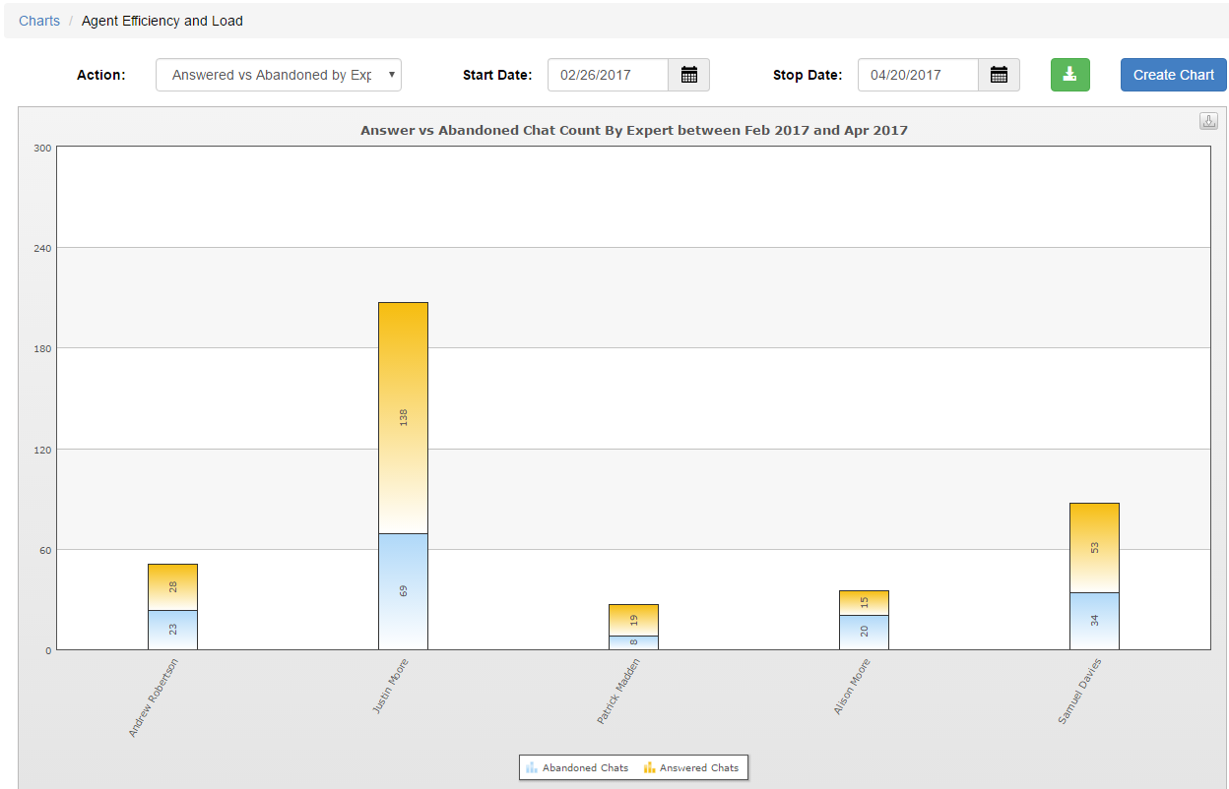The height and width of the screenshot is (789, 1229).
Task: Open the Stop Date calendar picker icon
Action: pyautogui.click(x=999, y=75)
